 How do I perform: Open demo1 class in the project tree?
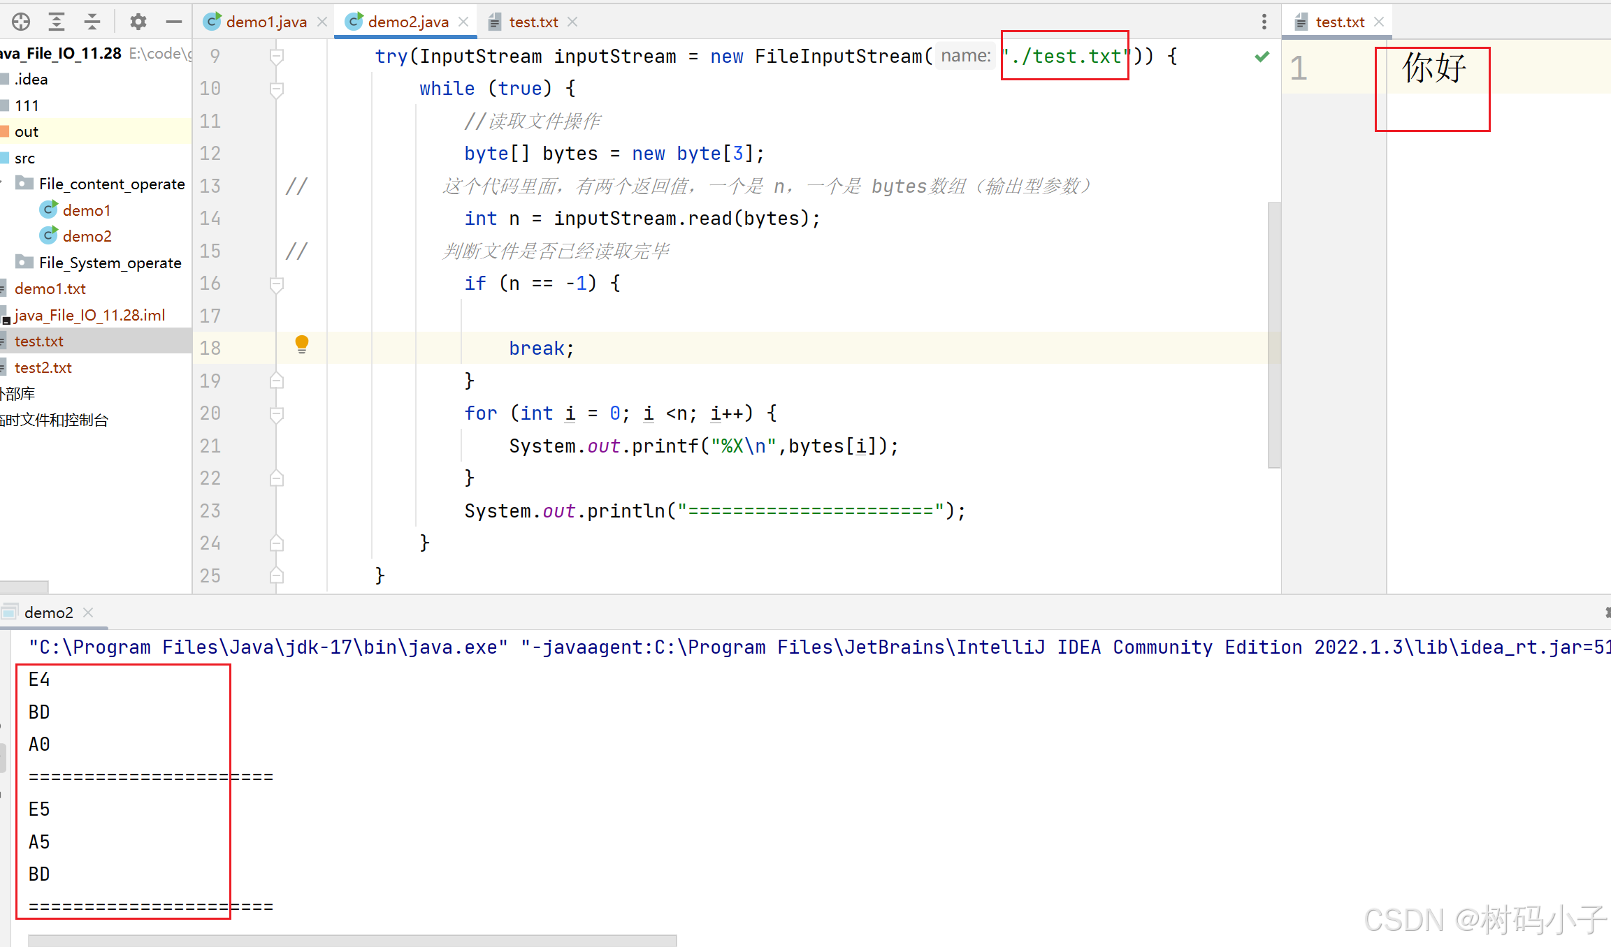click(86, 210)
